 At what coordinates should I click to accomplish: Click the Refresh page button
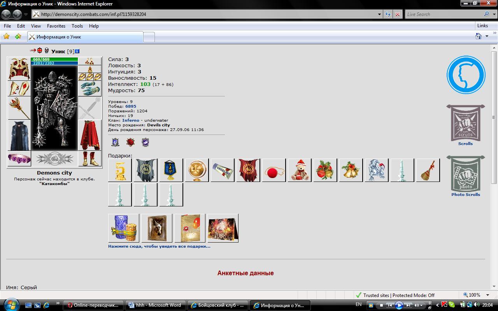pos(388,14)
